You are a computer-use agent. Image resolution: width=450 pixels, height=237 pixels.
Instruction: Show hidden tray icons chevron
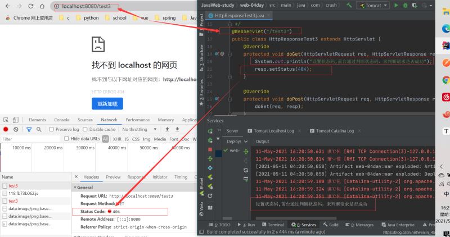click(x=442, y=167)
